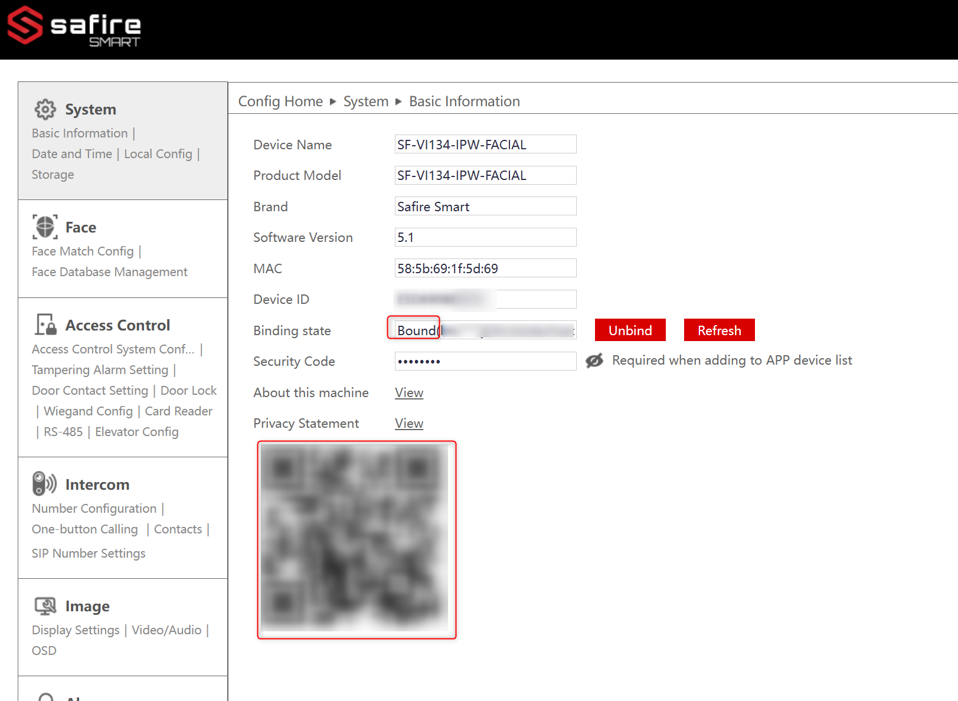
Task: Click the Unbind button
Action: 630,330
